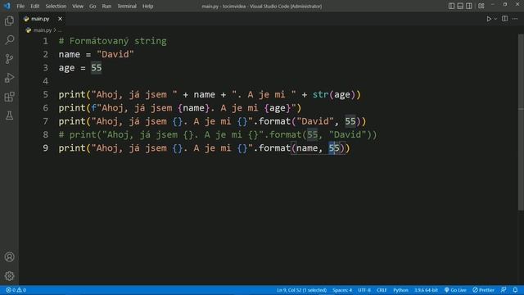
Task: Open the Go menu
Action: pyautogui.click(x=93, y=6)
